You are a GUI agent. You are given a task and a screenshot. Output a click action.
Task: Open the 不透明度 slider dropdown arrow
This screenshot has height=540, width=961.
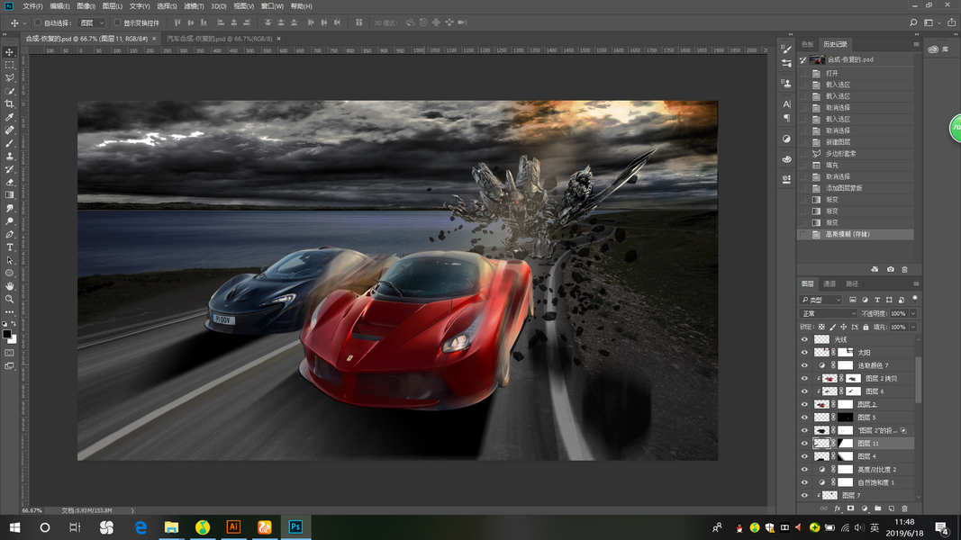913,313
